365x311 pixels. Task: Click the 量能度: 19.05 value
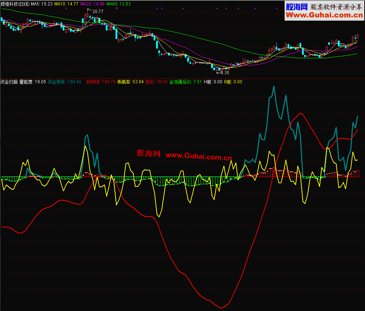click(33, 82)
